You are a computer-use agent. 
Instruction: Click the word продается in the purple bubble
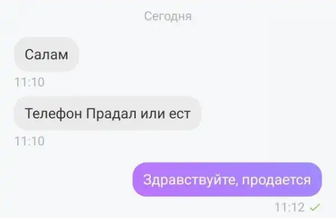[x=277, y=180]
